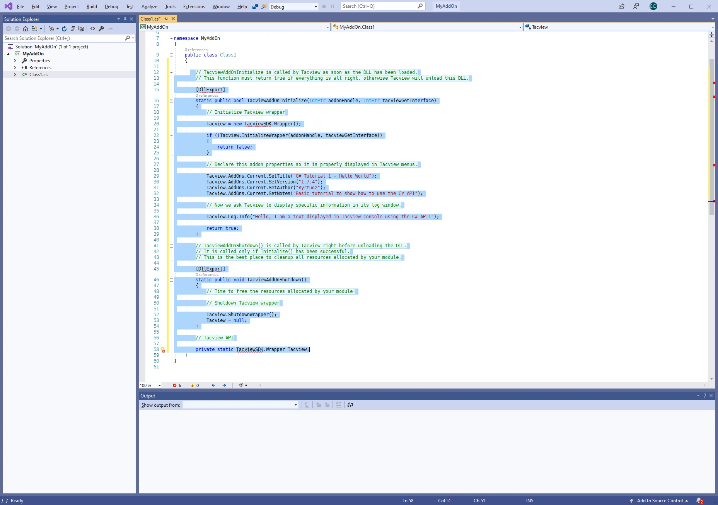
Task: Expand the References node
Action: point(15,68)
